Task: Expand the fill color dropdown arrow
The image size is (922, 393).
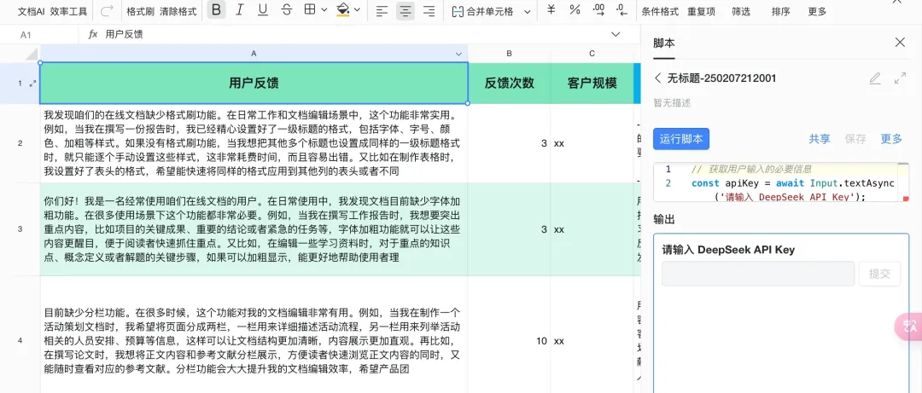Action: coord(357,10)
